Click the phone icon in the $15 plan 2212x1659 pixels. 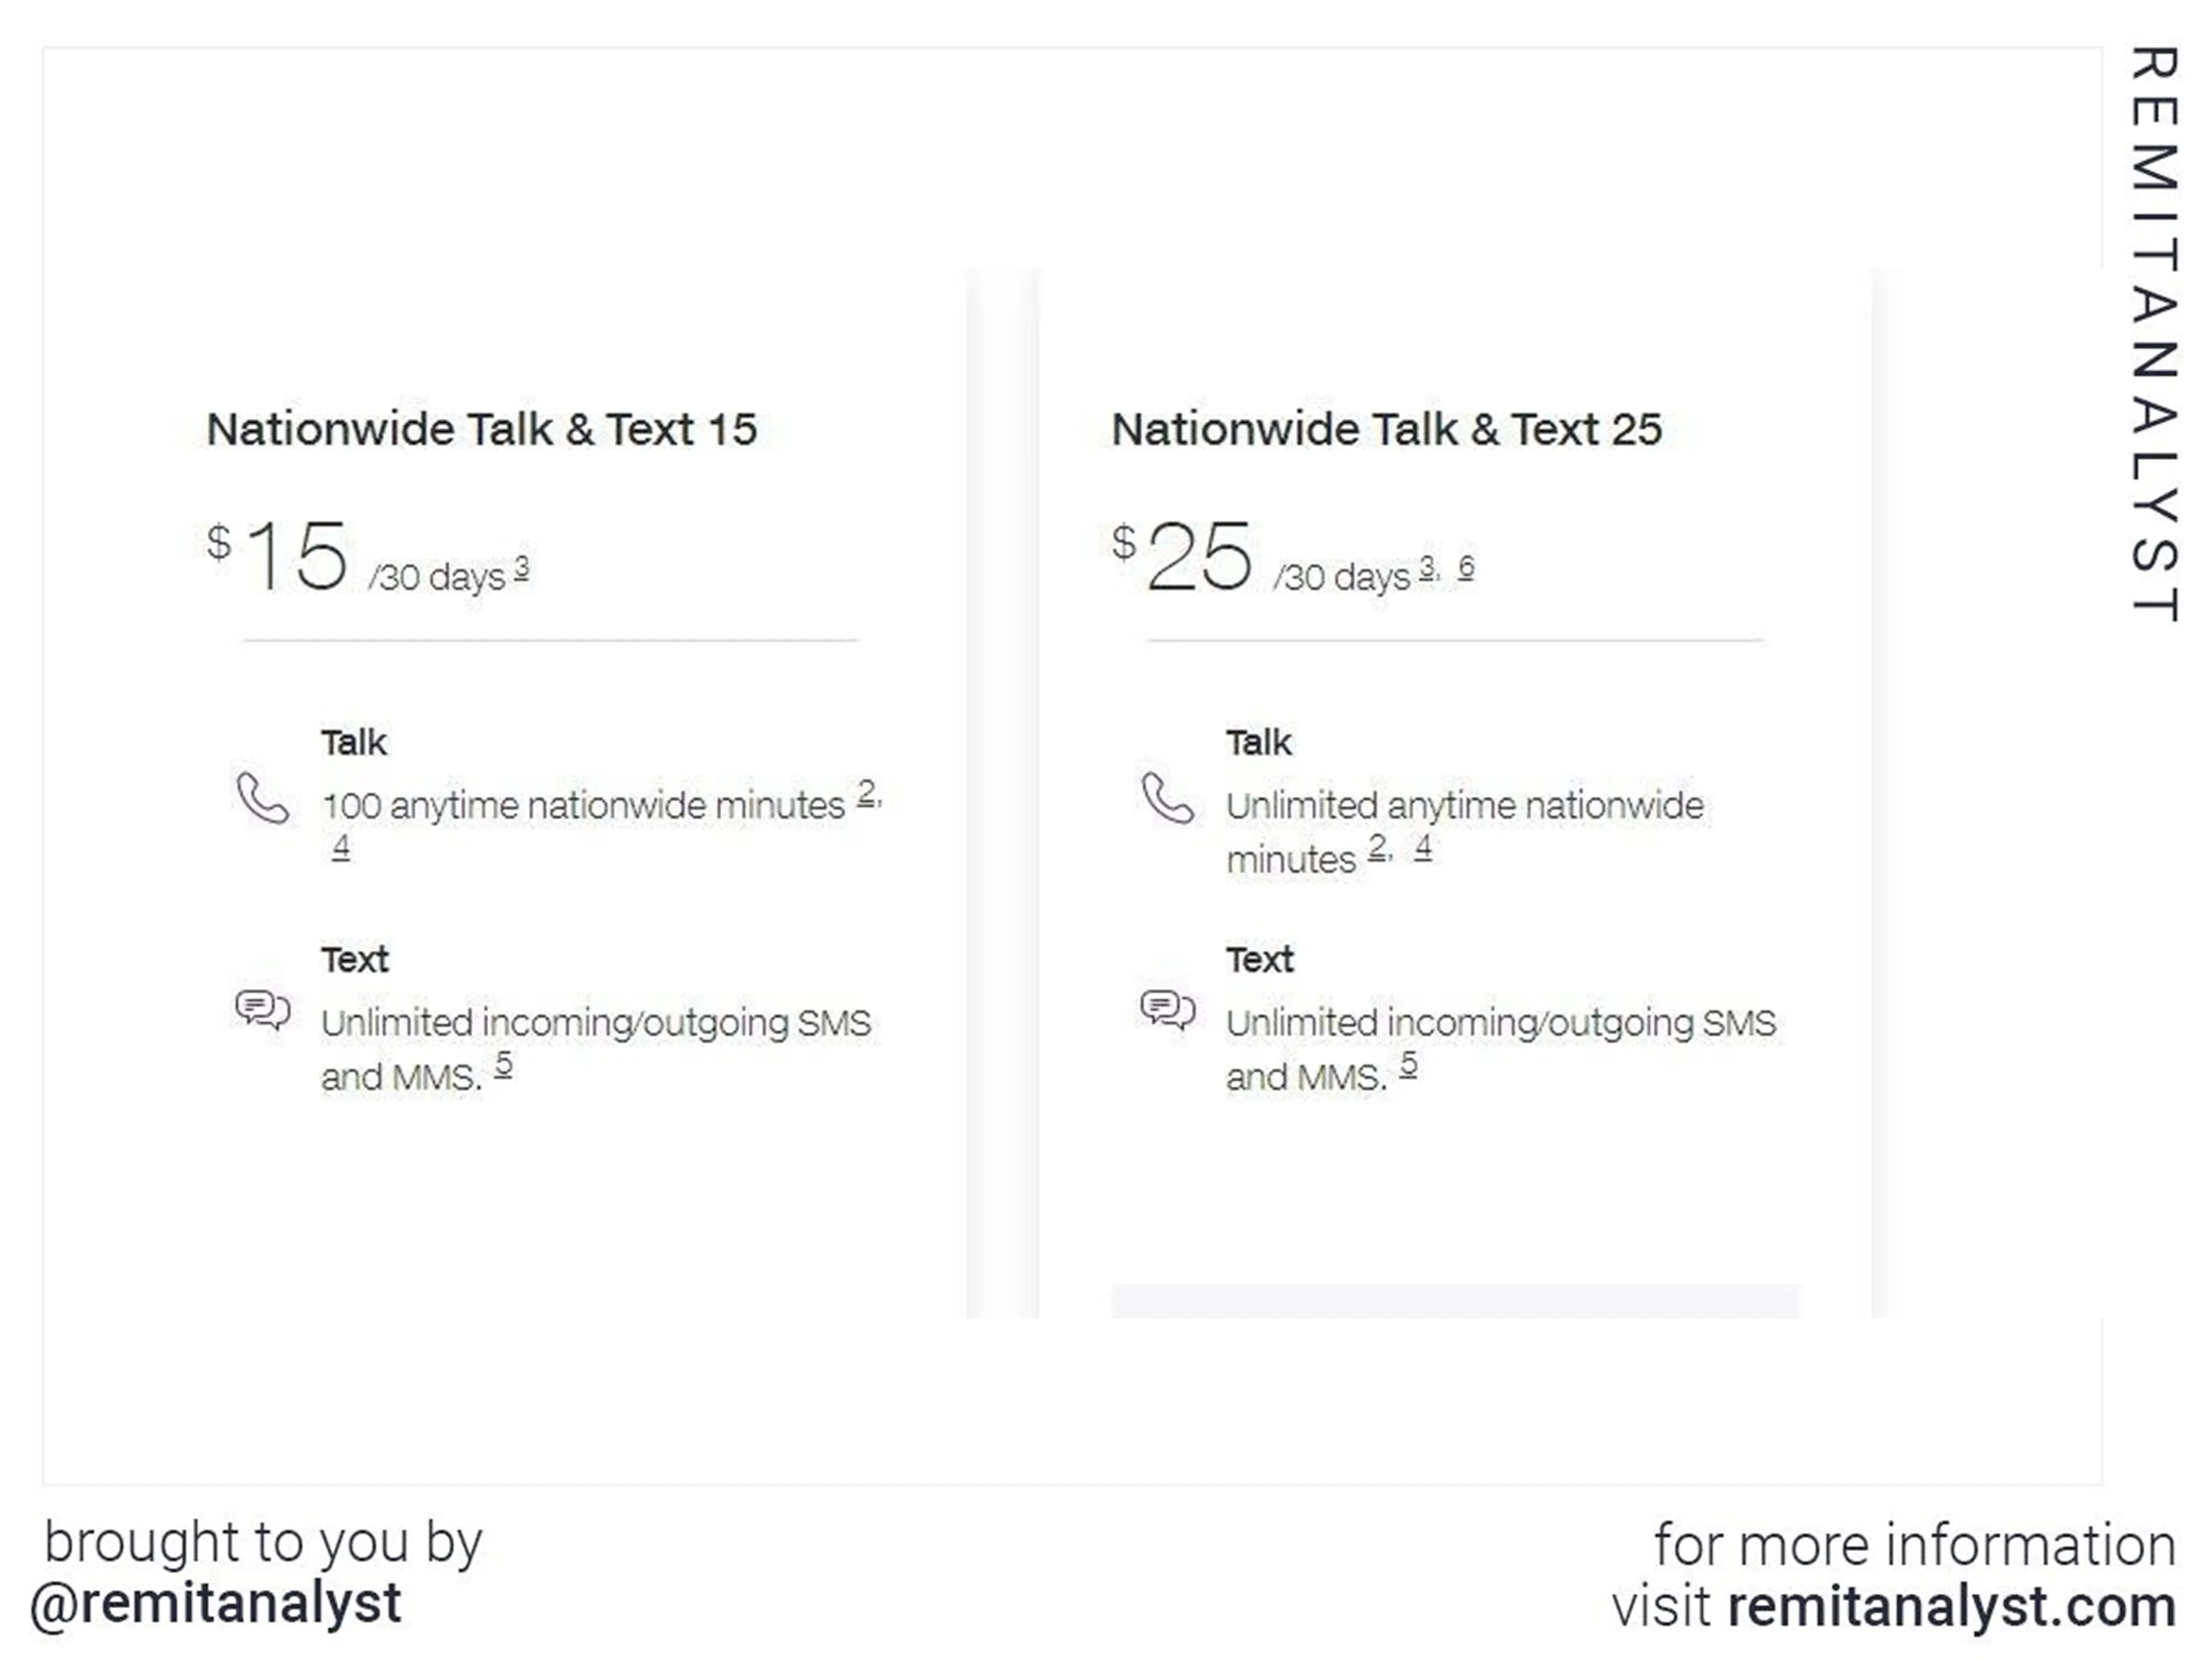(263, 797)
